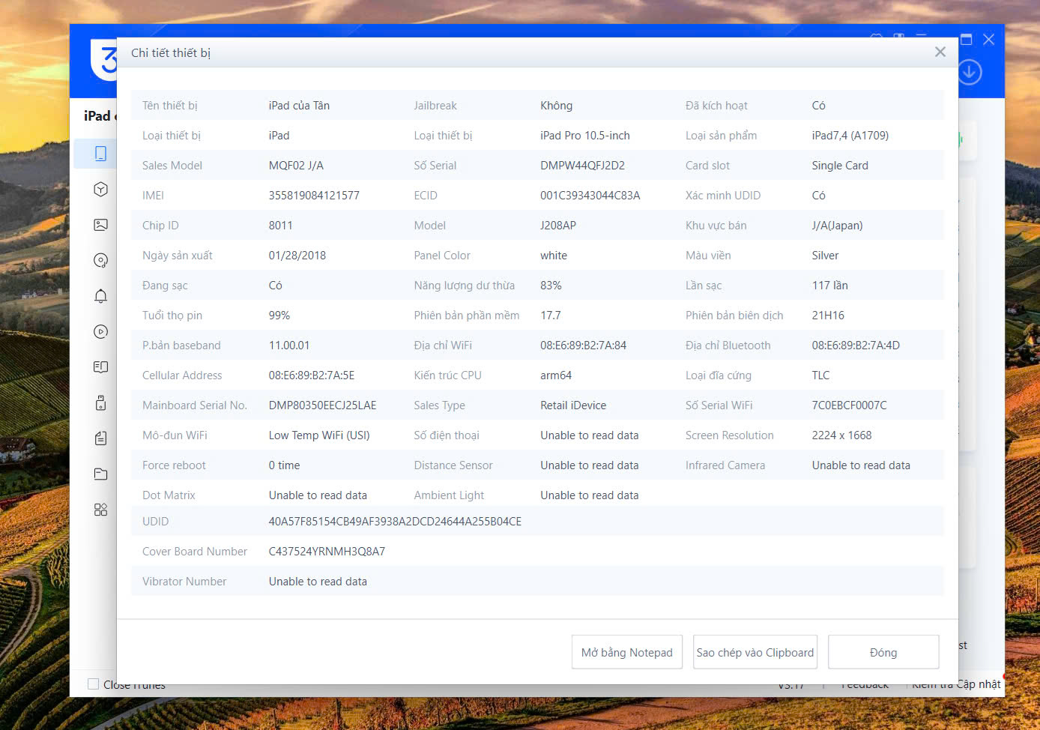
Task: Open the UDisk USB drive icon
Action: click(100, 402)
